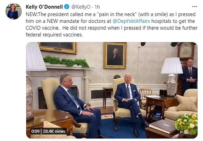Click the Kelly O'Donnell display name

[44, 7]
